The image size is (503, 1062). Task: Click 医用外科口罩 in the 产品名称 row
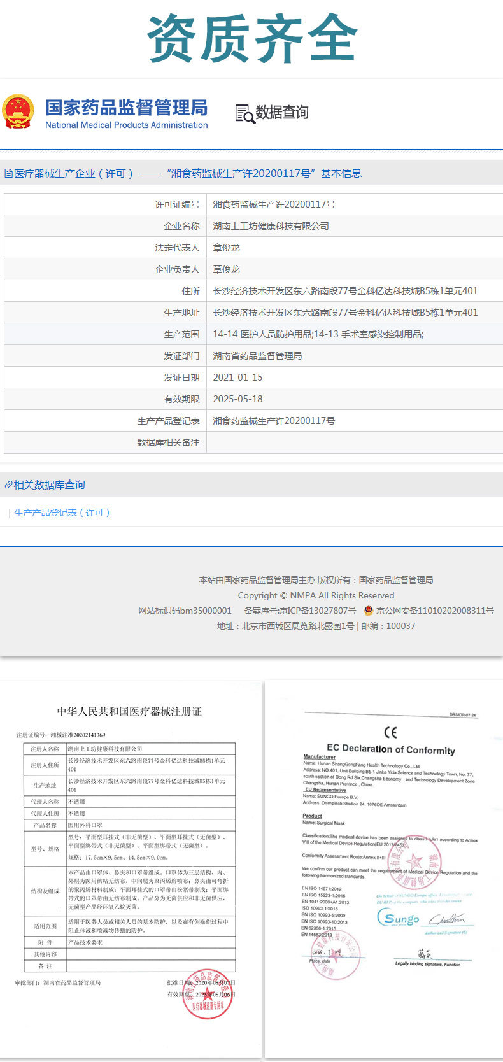[85, 825]
